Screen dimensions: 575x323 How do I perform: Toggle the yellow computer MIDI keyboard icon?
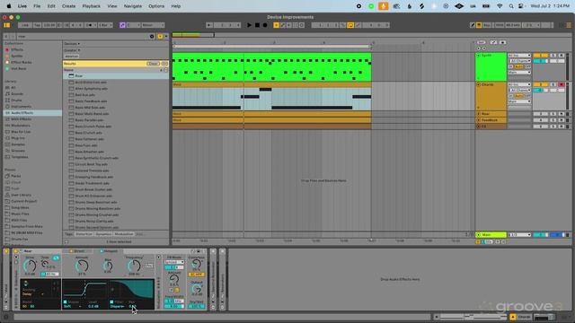(479, 25)
